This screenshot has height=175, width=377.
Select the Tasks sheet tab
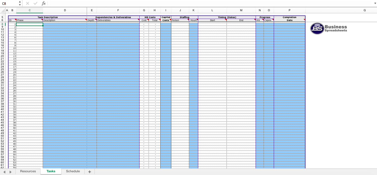pos(51,171)
